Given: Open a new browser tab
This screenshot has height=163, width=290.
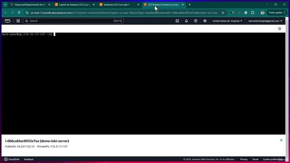Looking at the screenshot, I should pyautogui.click(x=189, y=5).
